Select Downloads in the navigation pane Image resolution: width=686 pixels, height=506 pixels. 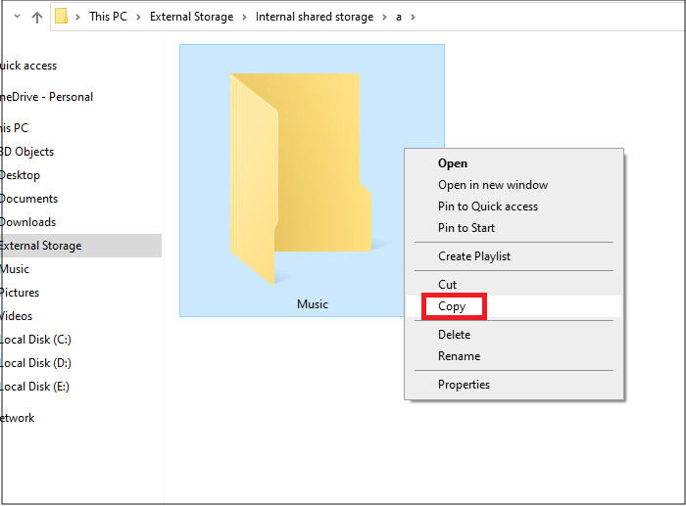(x=28, y=222)
